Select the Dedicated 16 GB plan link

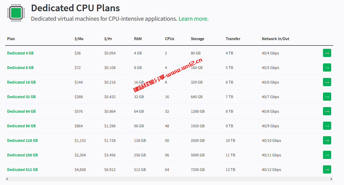[x=21, y=82]
